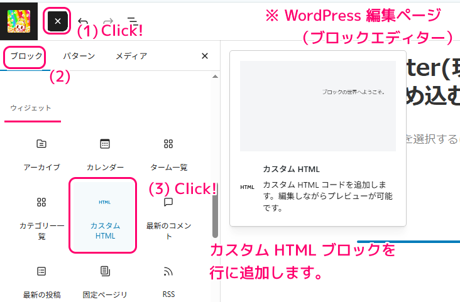
Task: Click the ウィジェット category heading
Action: point(31,108)
